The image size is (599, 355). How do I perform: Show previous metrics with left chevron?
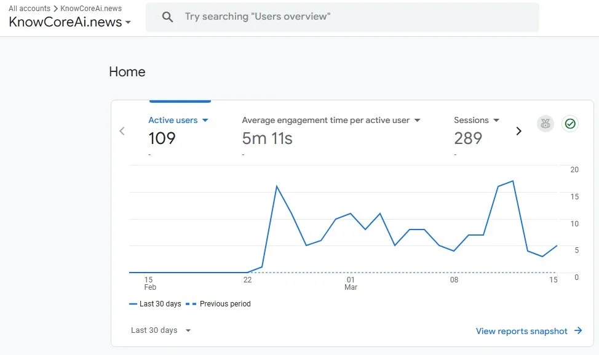coord(122,131)
